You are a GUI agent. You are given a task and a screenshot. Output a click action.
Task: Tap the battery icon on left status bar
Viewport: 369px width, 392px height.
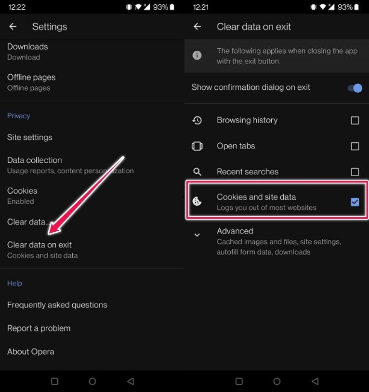172,7
